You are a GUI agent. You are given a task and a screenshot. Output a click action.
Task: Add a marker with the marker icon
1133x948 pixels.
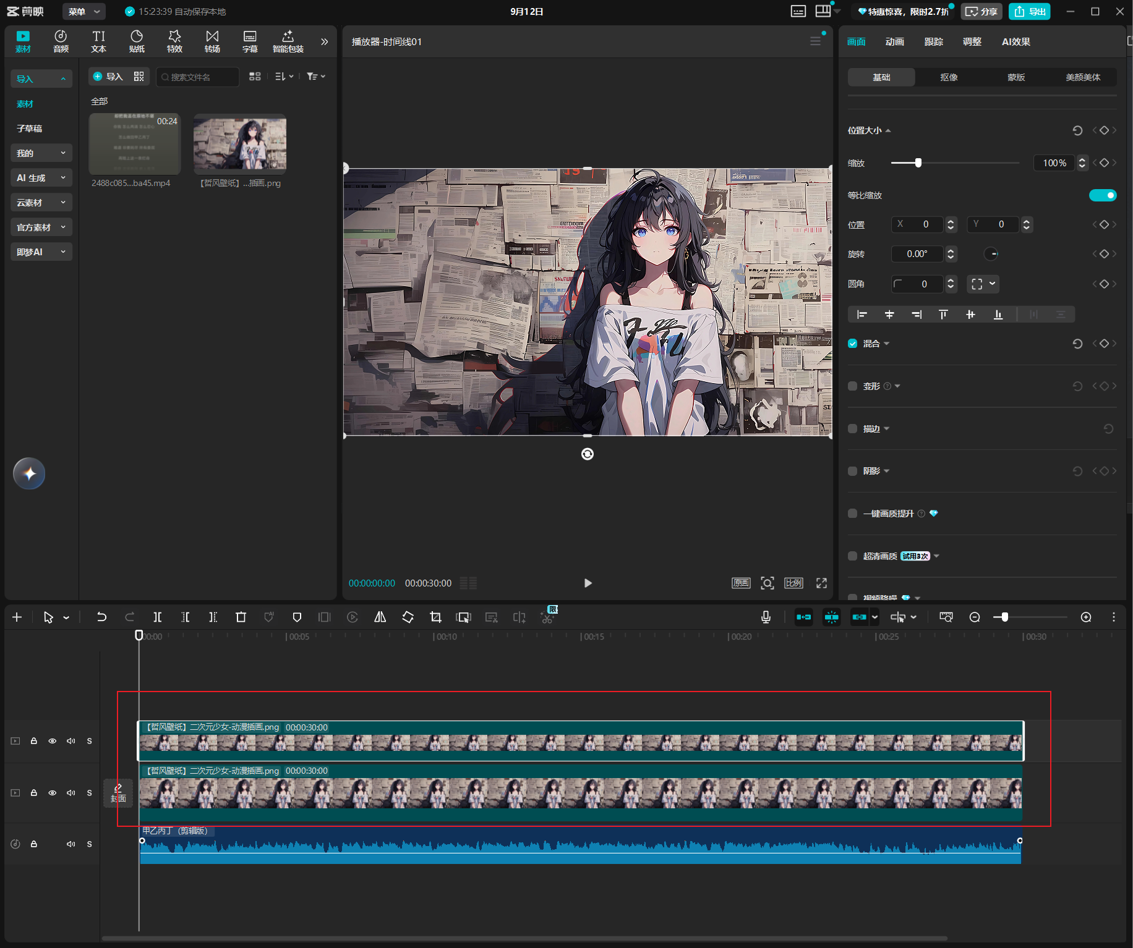(297, 617)
